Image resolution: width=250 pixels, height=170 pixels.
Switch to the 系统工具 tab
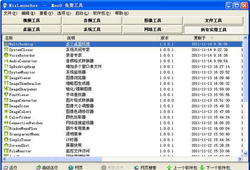pyautogui.click(x=92, y=30)
